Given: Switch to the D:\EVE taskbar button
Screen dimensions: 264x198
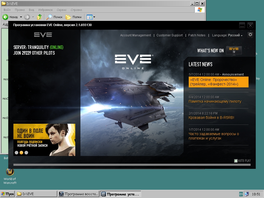Looking at the screenshot, I should 37,194.
